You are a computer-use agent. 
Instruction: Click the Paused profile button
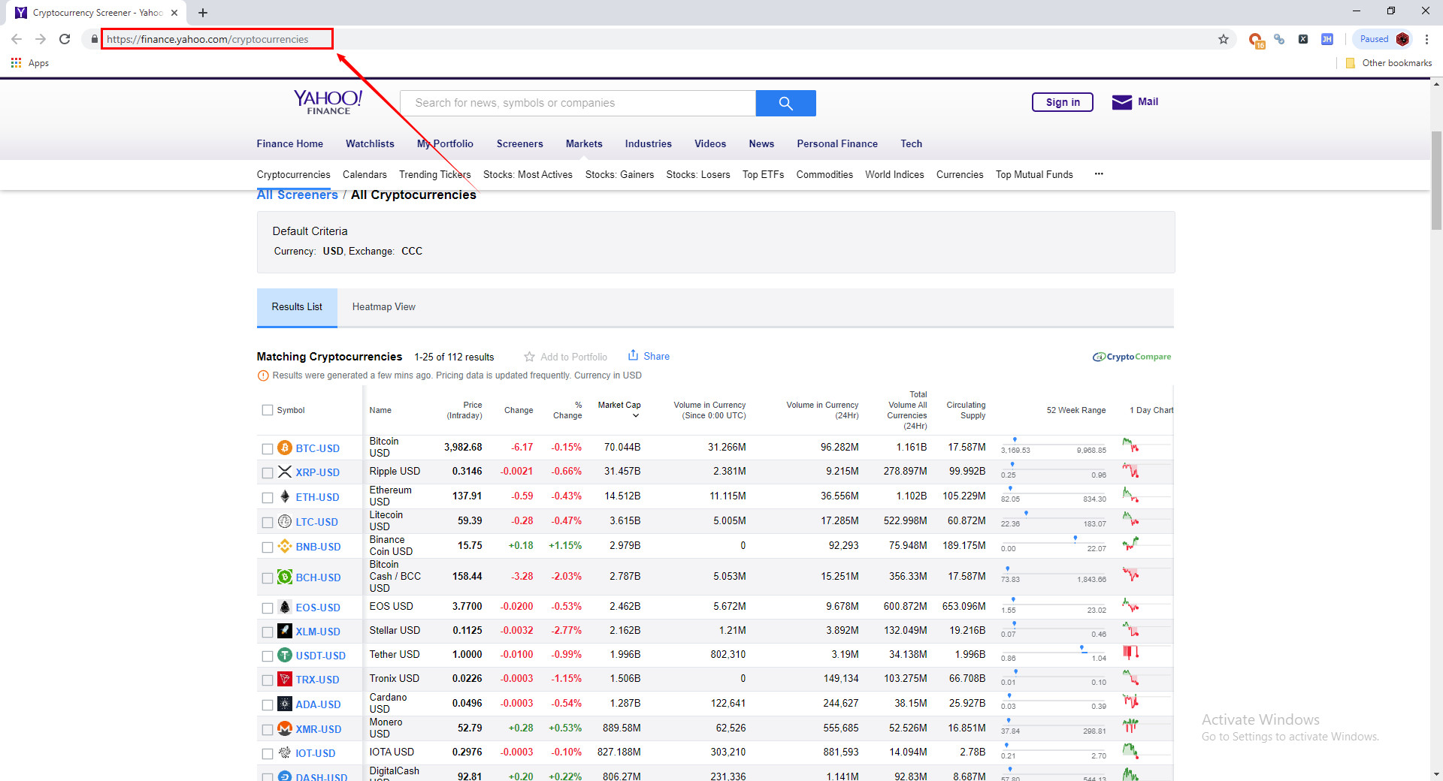click(x=1383, y=39)
